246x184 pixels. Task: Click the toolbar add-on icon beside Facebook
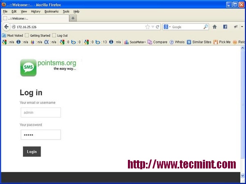[236, 27]
